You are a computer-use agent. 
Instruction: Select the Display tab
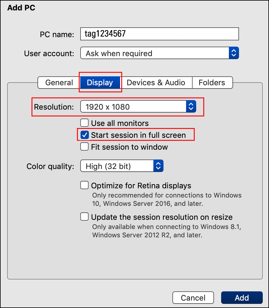click(x=100, y=83)
